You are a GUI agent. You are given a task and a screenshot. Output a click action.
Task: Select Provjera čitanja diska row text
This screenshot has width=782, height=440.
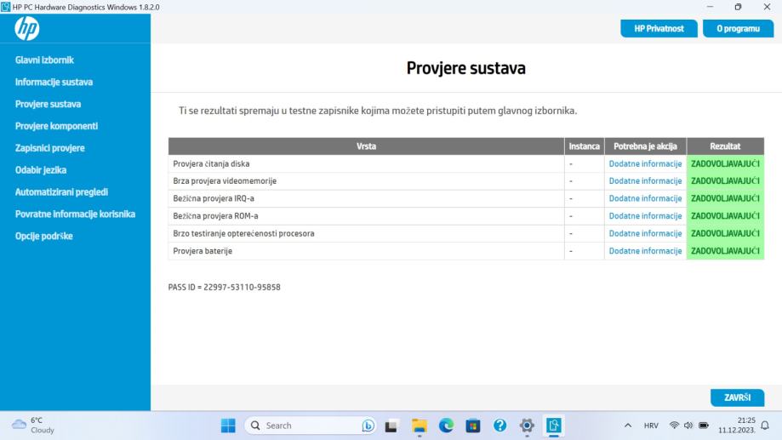[212, 163]
